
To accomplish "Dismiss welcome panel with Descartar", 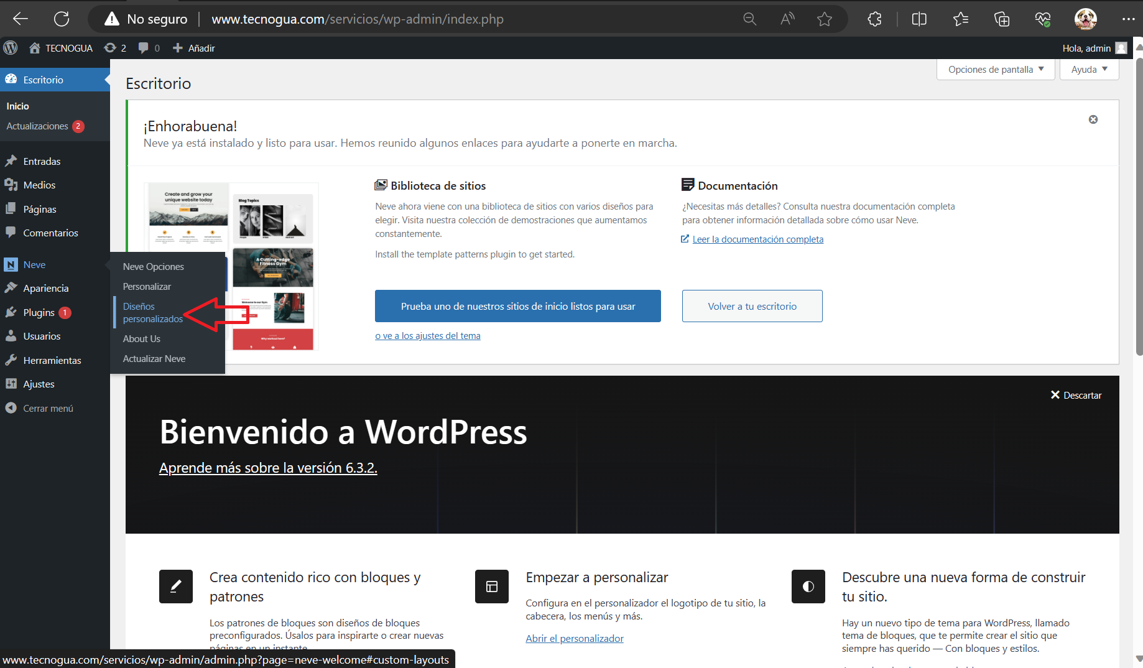I will pos(1076,395).
